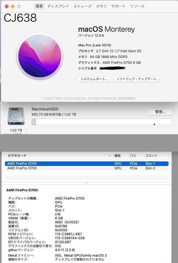This screenshot has height=263, width=178.
Task: Click the macOS Monterey logo image
Action: [x=40, y=56]
